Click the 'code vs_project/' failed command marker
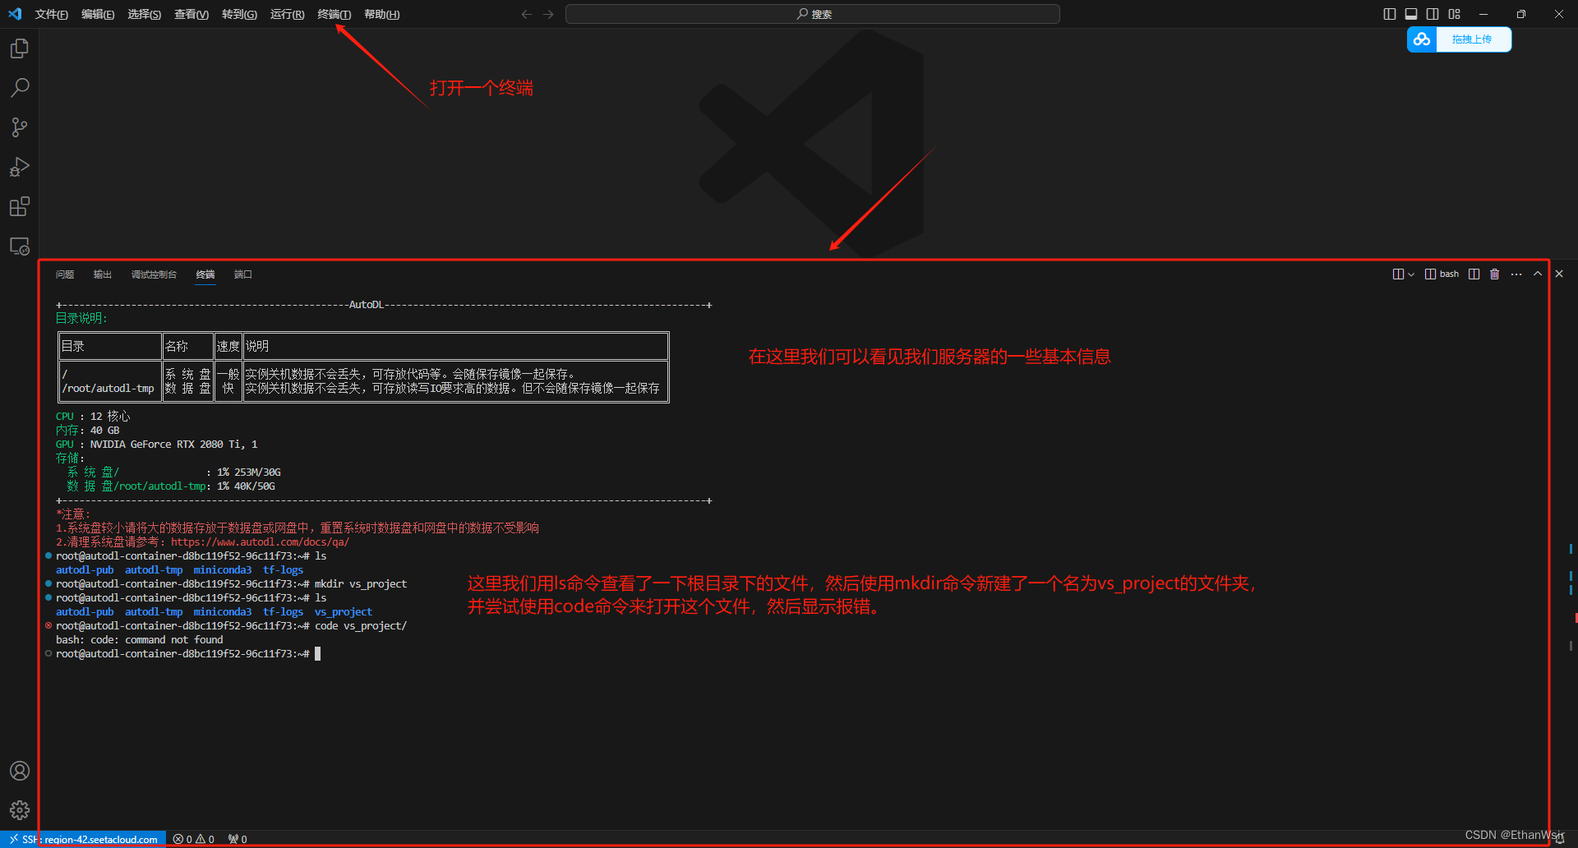 click(x=48, y=626)
